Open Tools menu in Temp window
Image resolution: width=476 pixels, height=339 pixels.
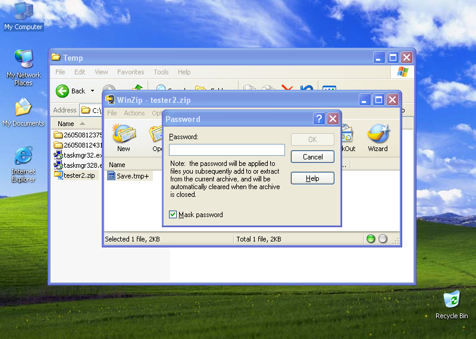pos(161,72)
